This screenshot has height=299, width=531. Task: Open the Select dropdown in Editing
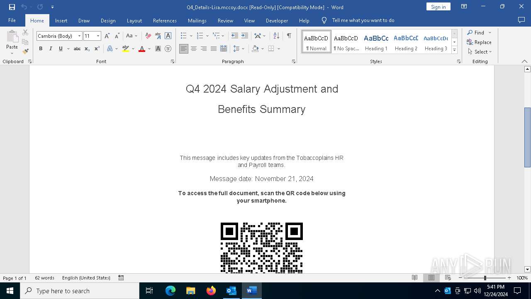click(x=480, y=52)
